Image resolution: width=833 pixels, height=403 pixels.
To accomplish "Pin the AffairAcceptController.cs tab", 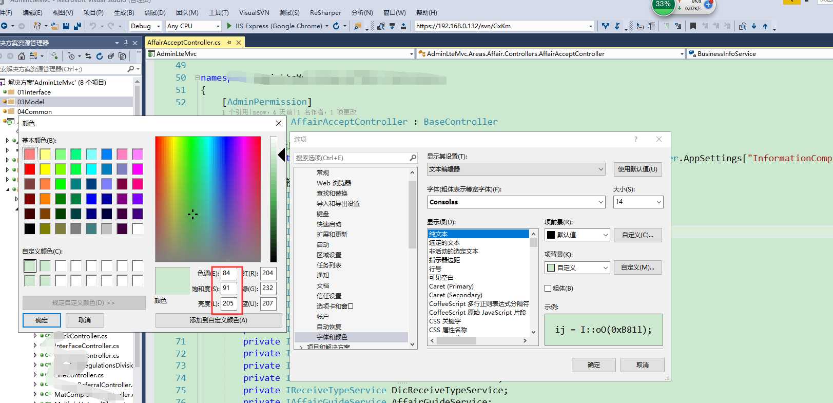I will tap(229, 43).
